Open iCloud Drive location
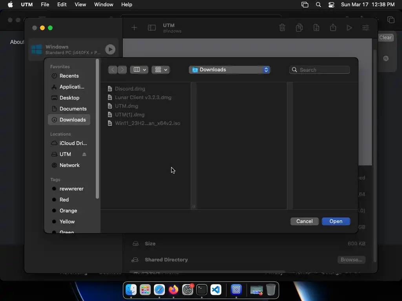The width and height of the screenshot is (402, 301). 69,143
